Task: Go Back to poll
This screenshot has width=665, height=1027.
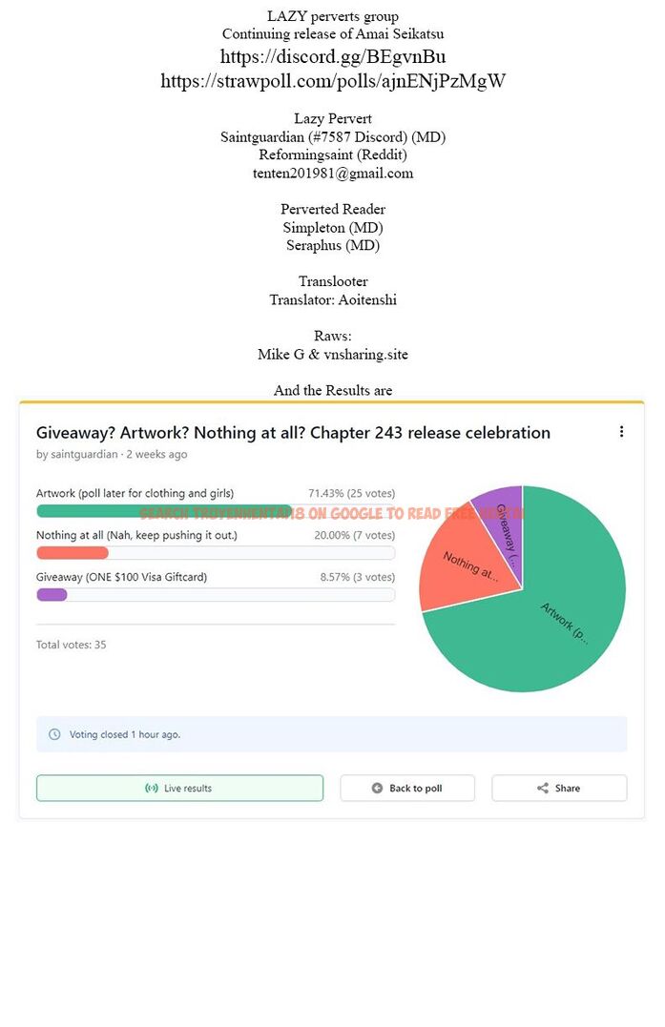Action: [407, 789]
